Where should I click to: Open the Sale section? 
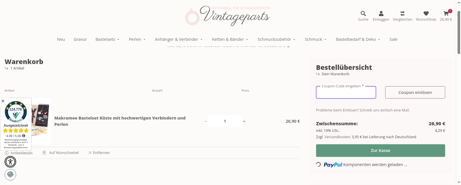pos(393,39)
